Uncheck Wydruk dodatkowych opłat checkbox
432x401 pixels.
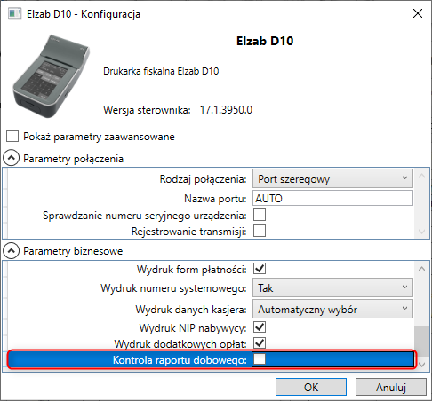(x=260, y=343)
